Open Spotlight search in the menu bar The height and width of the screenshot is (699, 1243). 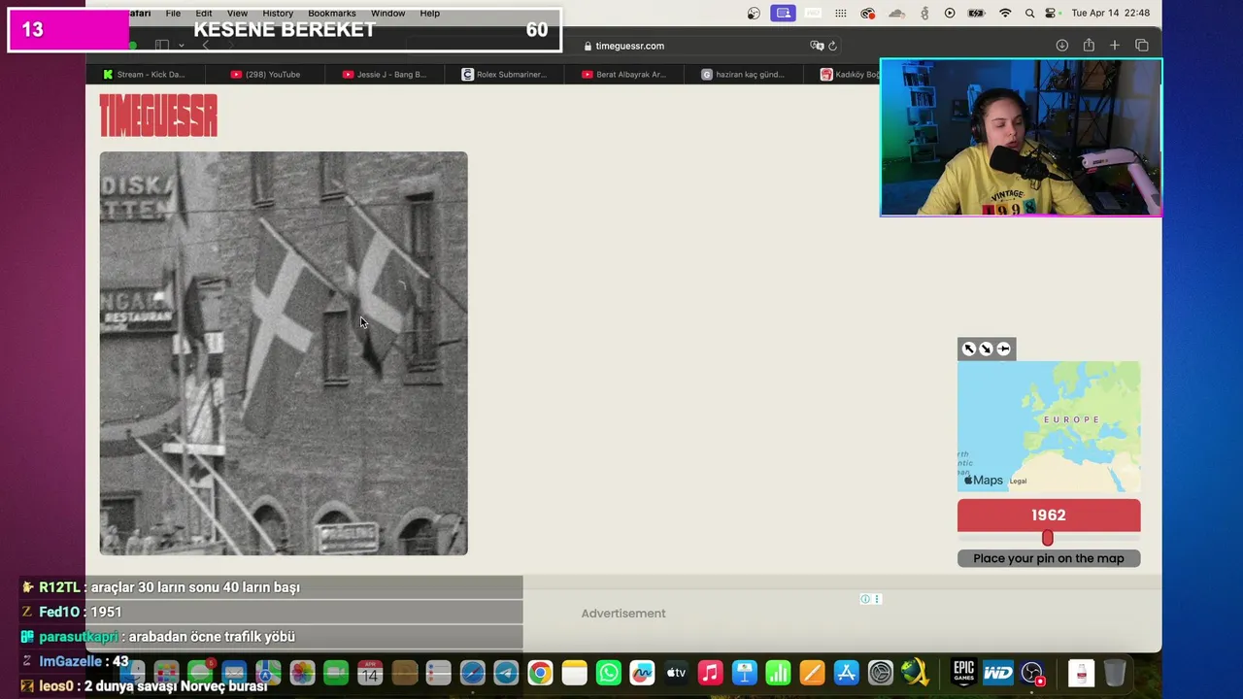tap(1029, 14)
